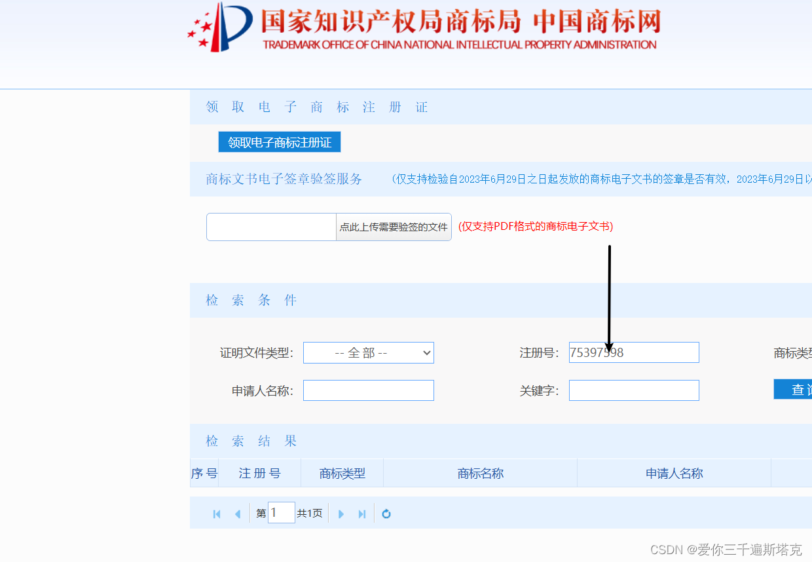This screenshot has height=562, width=812.
Task: Jump to last page of results
Action: (x=361, y=514)
